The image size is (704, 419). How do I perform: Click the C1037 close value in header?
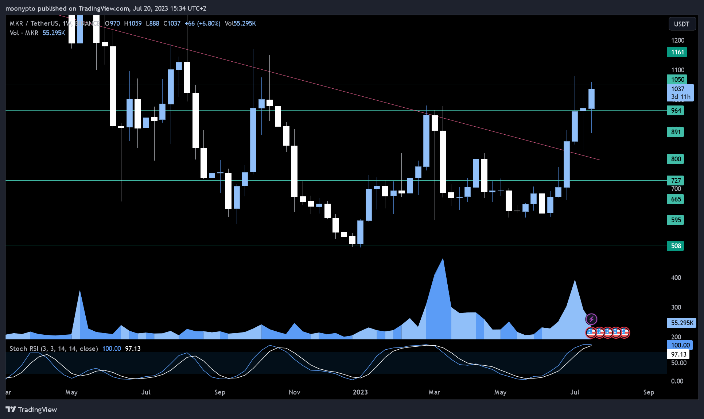[x=172, y=23]
